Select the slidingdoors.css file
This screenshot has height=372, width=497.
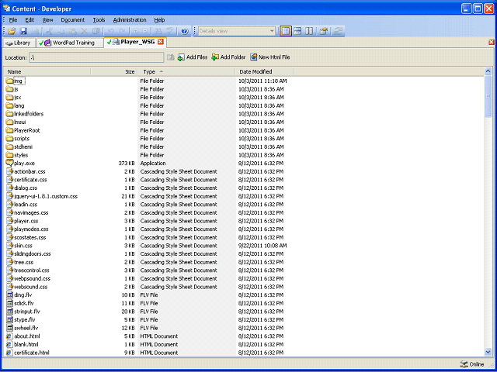(x=33, y=253)
